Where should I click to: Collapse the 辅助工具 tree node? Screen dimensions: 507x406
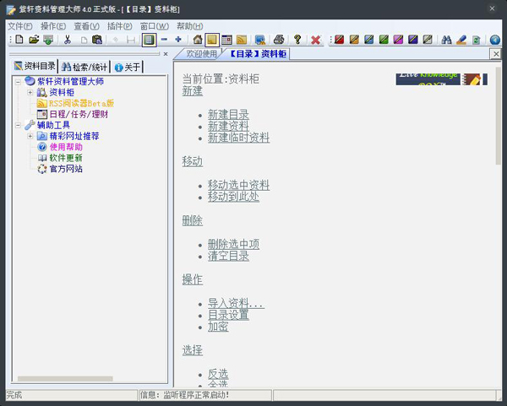(x=18, y=125)
